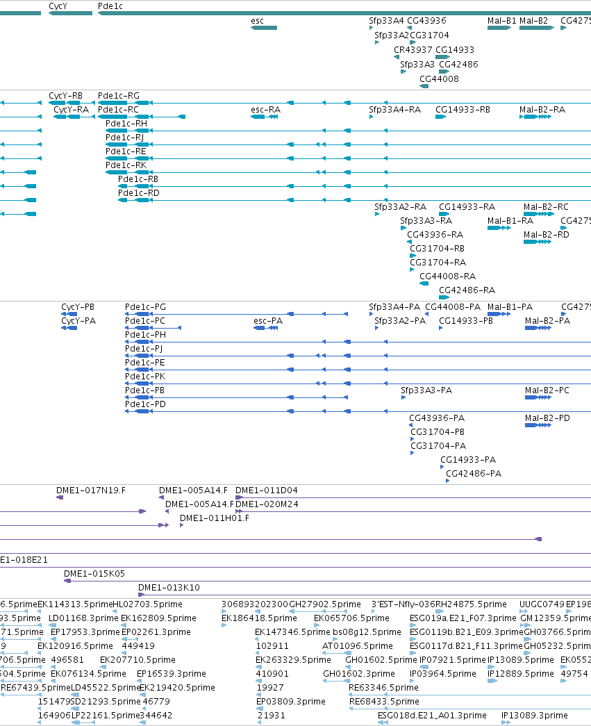The height and width of the screenshot is (726, 591).
Task: Select the Mal-B2-RD transcript label
Action: tap(547, 235)
